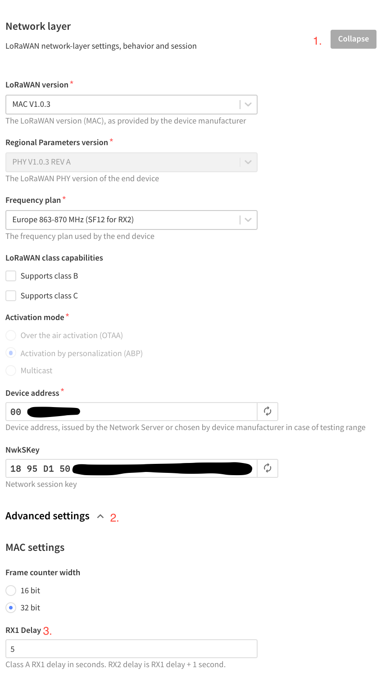The image size is (381, 678).
Task: Select the 16 bit frame counter width
Action: pyautogui.click(x=10, y=590)
